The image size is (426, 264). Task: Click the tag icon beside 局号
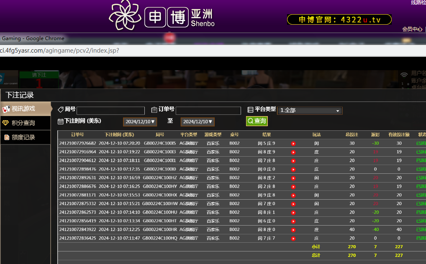click(x=61, y=109)
